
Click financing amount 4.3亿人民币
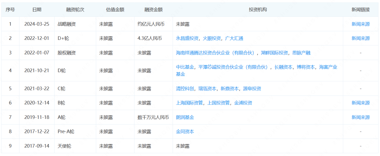(149, 38)
